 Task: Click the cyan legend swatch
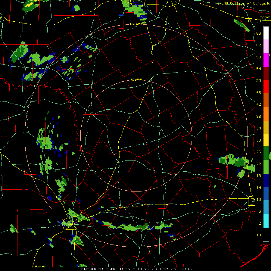click(266, 221)
